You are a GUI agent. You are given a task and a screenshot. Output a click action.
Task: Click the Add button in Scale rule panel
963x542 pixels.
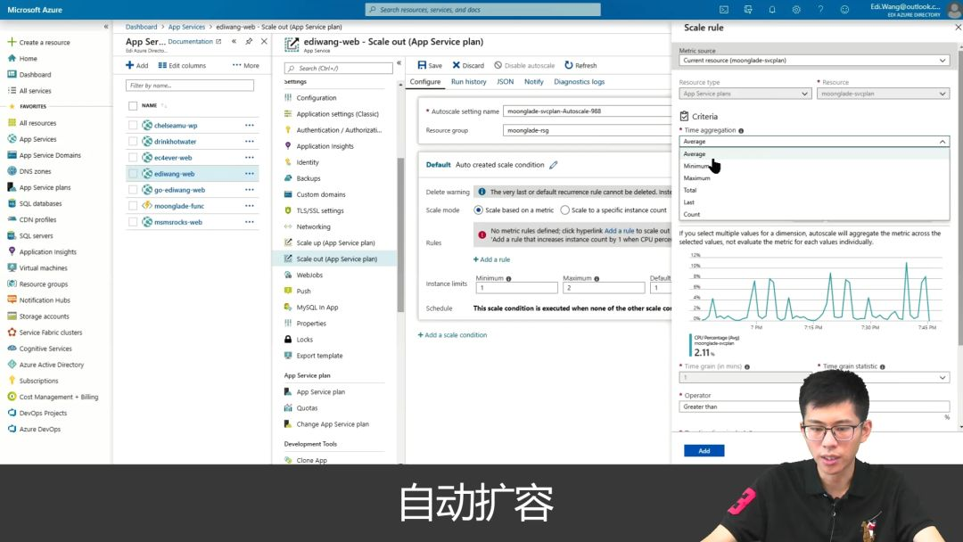point(704,450)
